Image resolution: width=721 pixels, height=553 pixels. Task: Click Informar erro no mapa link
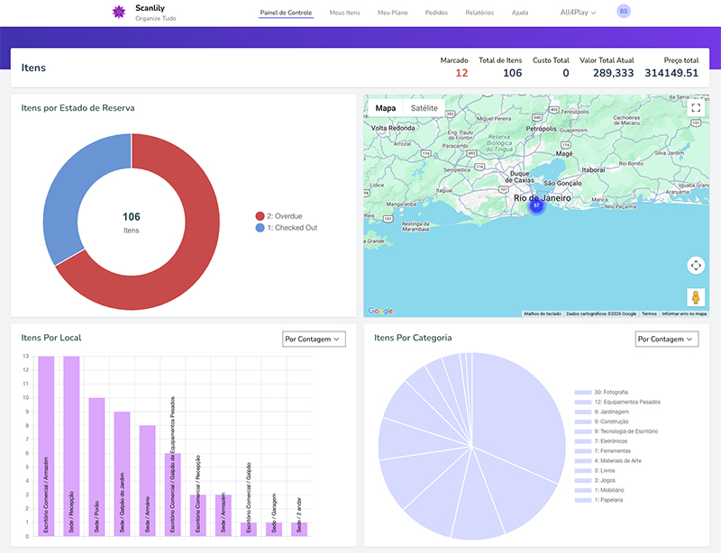coord(684,313)
